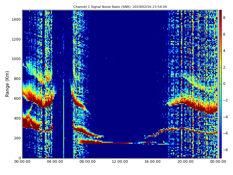Click the colorbar label −2
Viewport: 233px width, 175px height.
click(225, 100)
